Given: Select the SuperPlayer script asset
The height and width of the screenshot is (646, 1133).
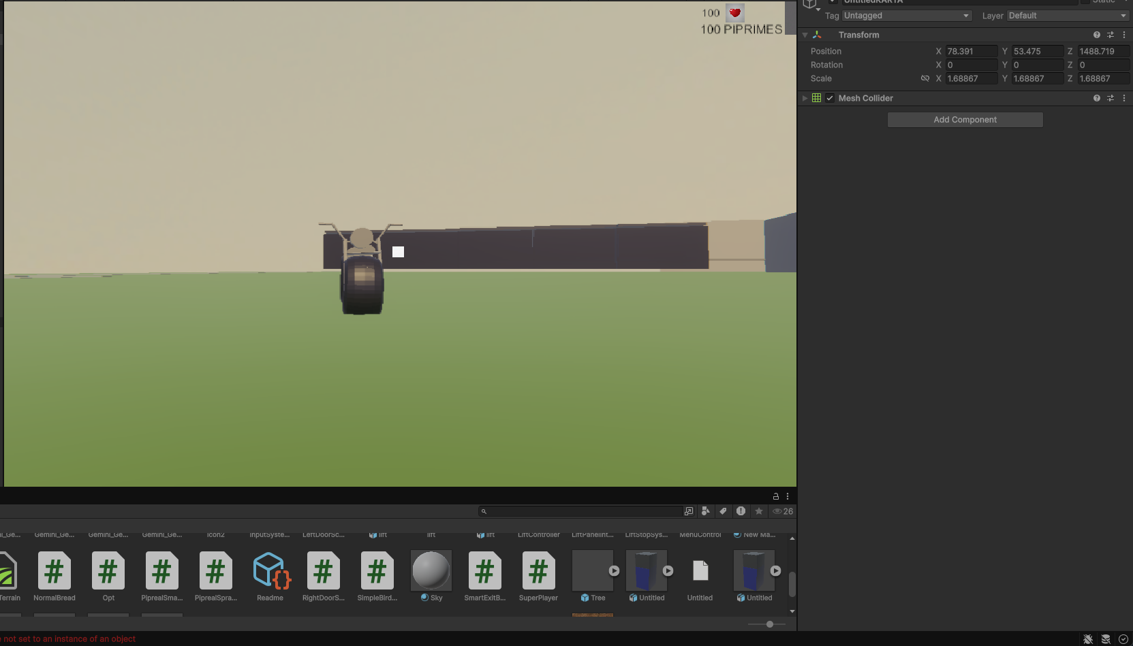Looking at the screenshot, I should [538, 577].
